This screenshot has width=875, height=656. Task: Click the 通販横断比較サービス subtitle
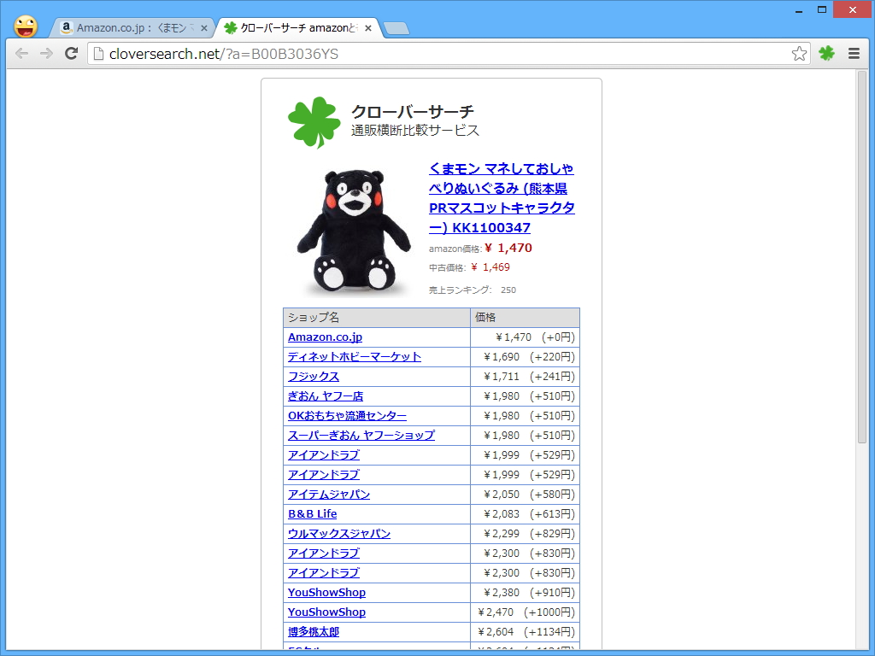(x=415, y=130)
